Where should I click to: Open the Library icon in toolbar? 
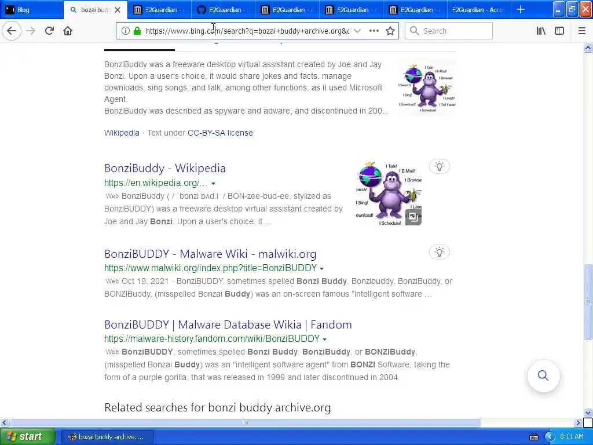coord(541,31)
